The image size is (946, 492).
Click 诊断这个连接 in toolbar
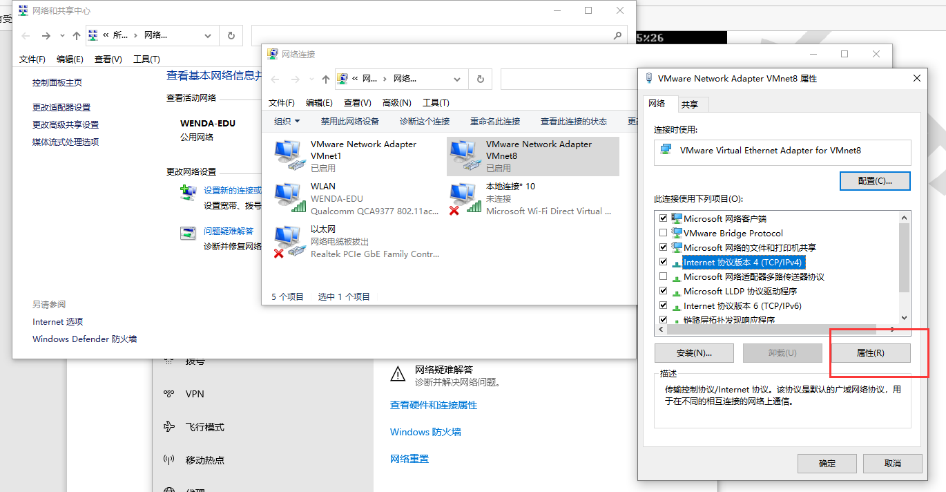[425, 122]
